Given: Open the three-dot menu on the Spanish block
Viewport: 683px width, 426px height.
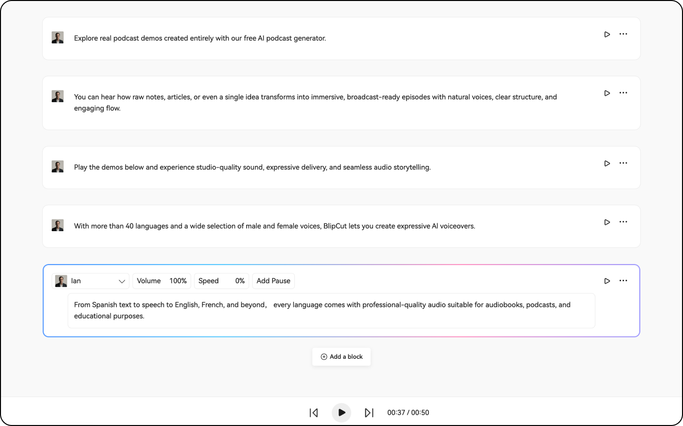Looking at the screenshot, I should click(x=623, y=280).
